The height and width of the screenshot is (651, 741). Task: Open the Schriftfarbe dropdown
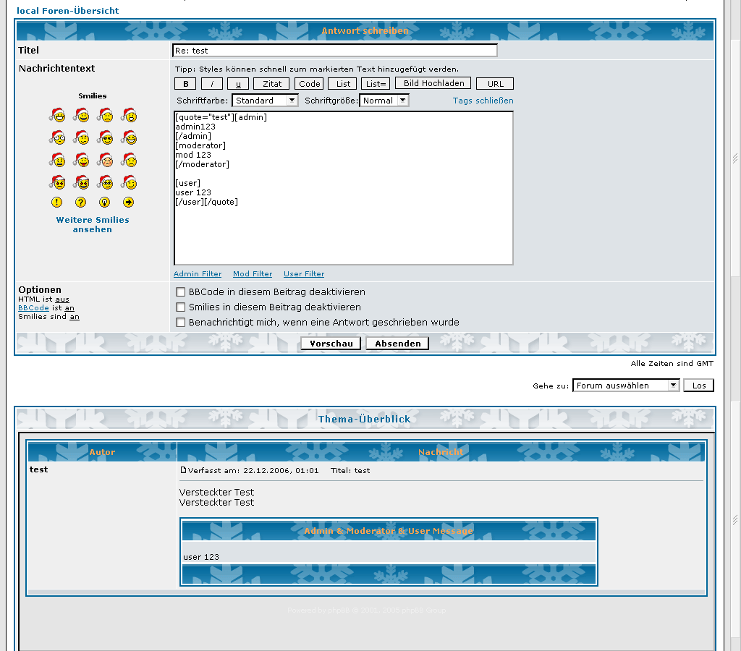pyautogui.click(x=265, y=101)
